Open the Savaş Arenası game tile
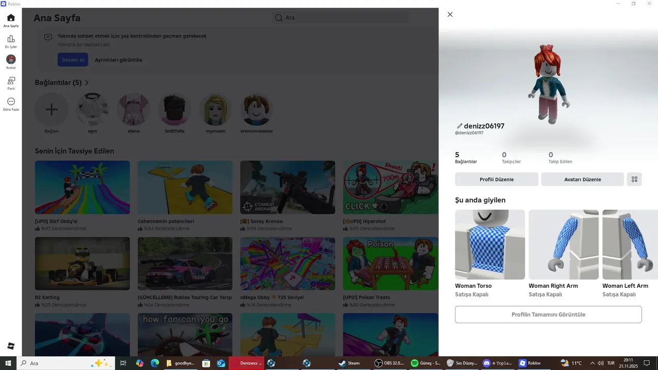 287,188
